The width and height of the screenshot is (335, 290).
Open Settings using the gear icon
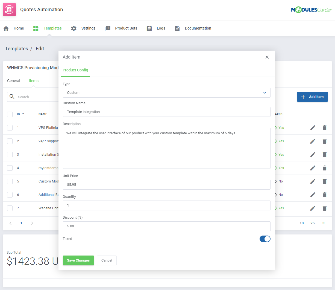[x=74, y=28]
